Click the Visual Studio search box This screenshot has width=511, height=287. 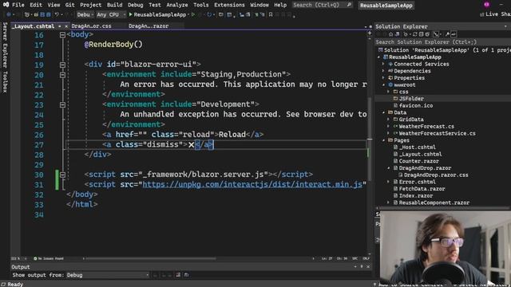(x=322, y=5)
